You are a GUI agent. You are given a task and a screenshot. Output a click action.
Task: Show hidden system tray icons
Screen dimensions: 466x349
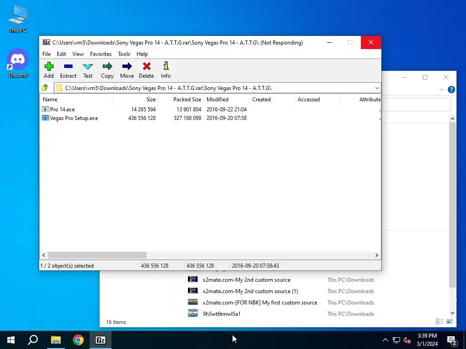(x=385, y=340)
